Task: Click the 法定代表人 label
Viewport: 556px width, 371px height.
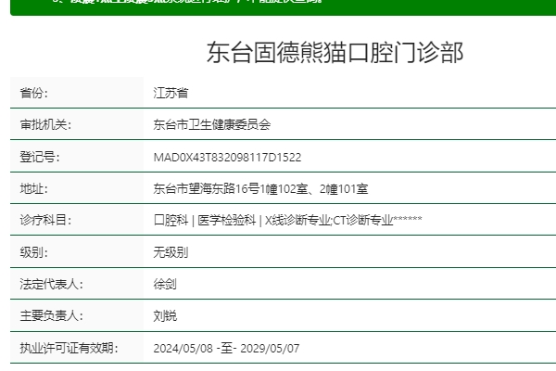Action: point(51,284)
